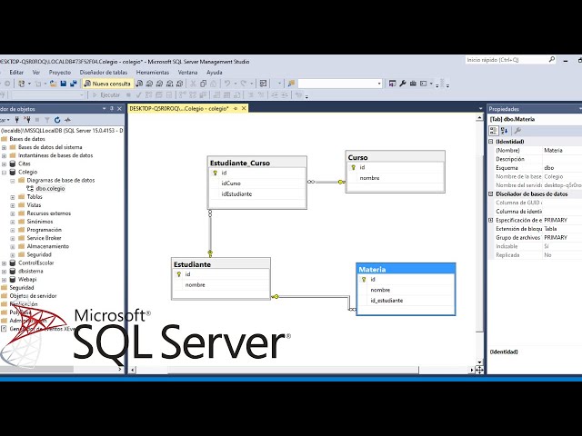
Task: Close the Object Explorer panel
Action: [x=119, y=109]
